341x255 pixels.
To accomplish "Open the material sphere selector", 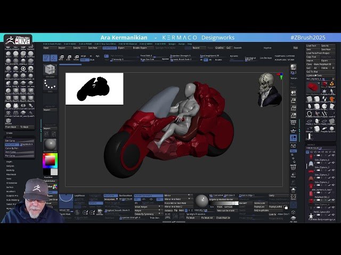I will click(50, 144).
